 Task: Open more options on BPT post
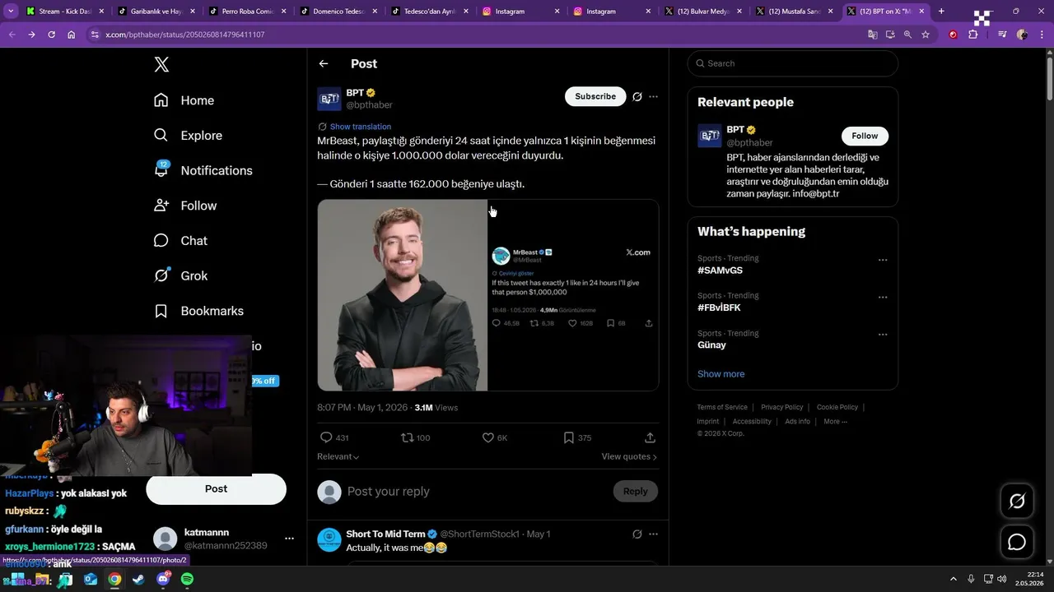click(653, 96)
